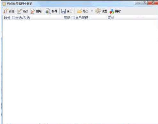Maximize the window
Screen dimensions: 158x124
click(x=144, y=3)
